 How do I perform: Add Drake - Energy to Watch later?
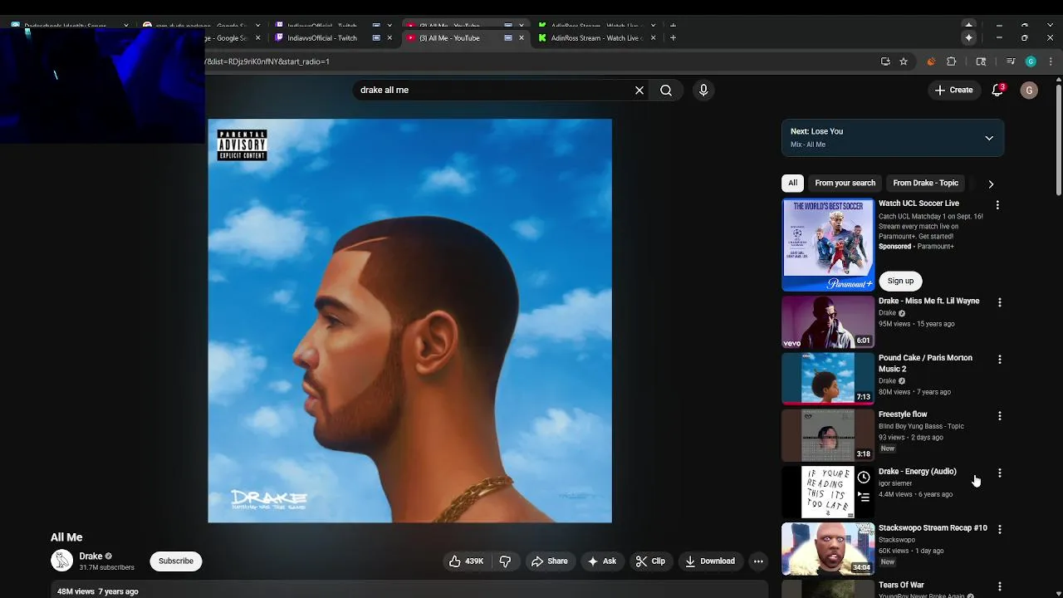pyautogui.click(x=864, y=478)
